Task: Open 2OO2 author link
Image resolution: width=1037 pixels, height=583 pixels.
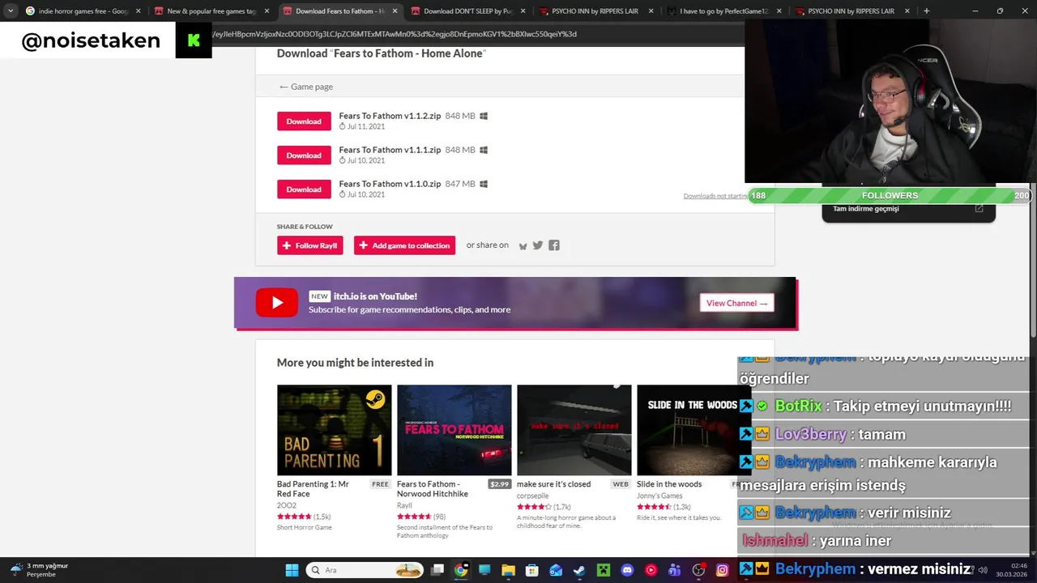Action: click(286, 505)
